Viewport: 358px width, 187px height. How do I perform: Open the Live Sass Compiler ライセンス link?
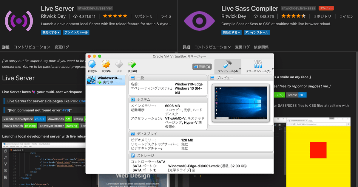point(346,16)
